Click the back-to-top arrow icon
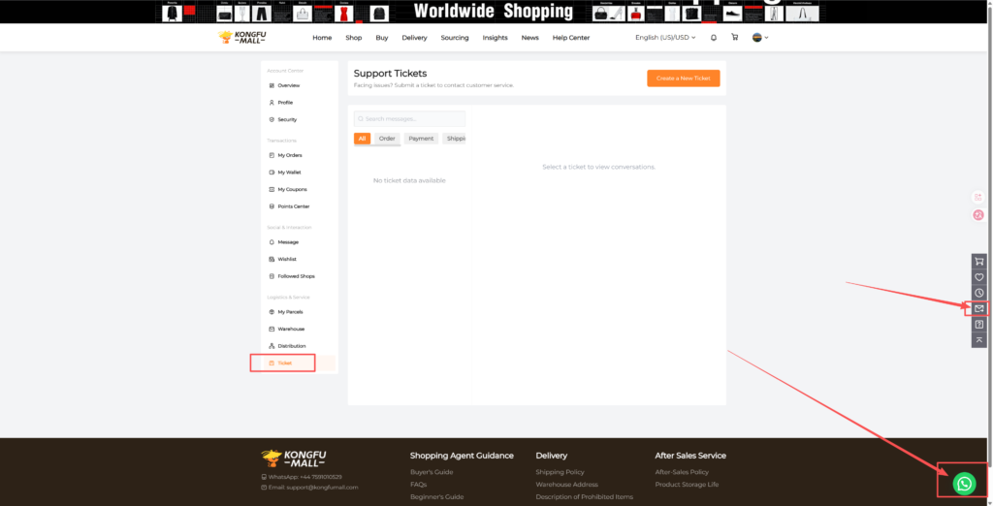 [979, 340]
